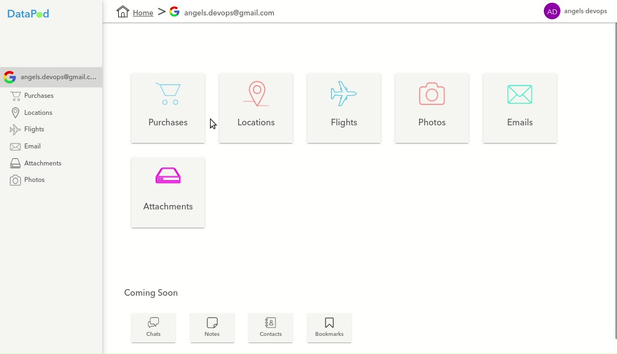Viewport: 617px width, 354px height.
Task: Follow the Home breadcrumb link
Action: pos(143,13)
